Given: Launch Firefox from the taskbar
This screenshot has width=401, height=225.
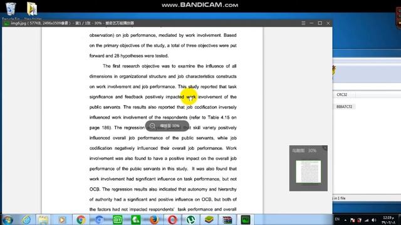Looking at the screenshot, I should pos(154,219).
